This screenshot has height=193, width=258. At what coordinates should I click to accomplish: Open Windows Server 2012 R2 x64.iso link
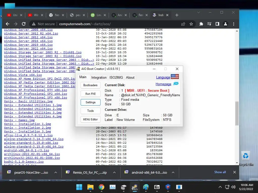click(x=31, y=33)
